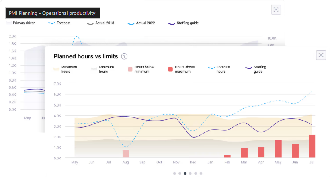Click the Planned hours vs limits title
Viewport: 330px width, 177px height.
[86, 56]
